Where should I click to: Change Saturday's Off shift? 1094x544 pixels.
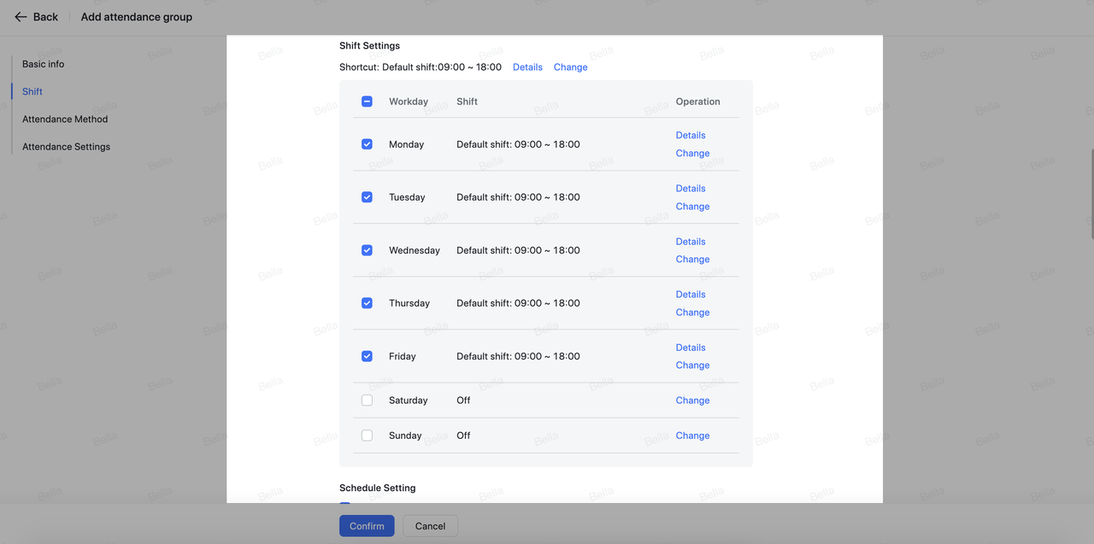pos(692,401)
